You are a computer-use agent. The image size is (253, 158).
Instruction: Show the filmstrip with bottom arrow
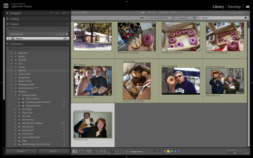pos(126,157)
